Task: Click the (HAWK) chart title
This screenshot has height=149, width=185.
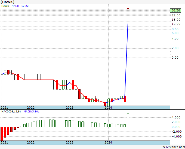Action: click(x=8, y=2)
